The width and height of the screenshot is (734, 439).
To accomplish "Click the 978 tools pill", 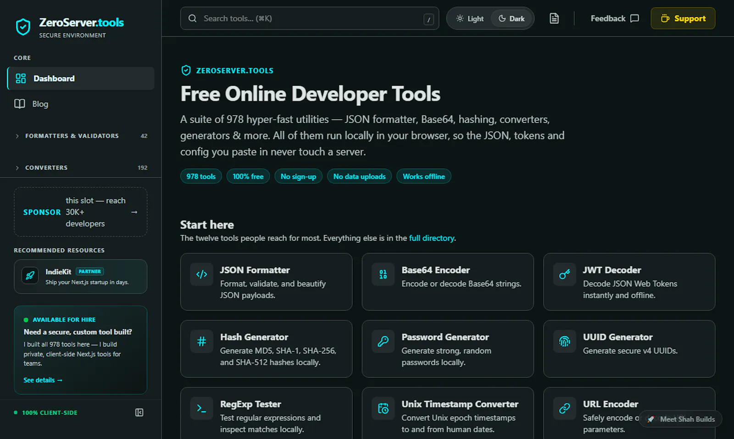I will 201,177.
